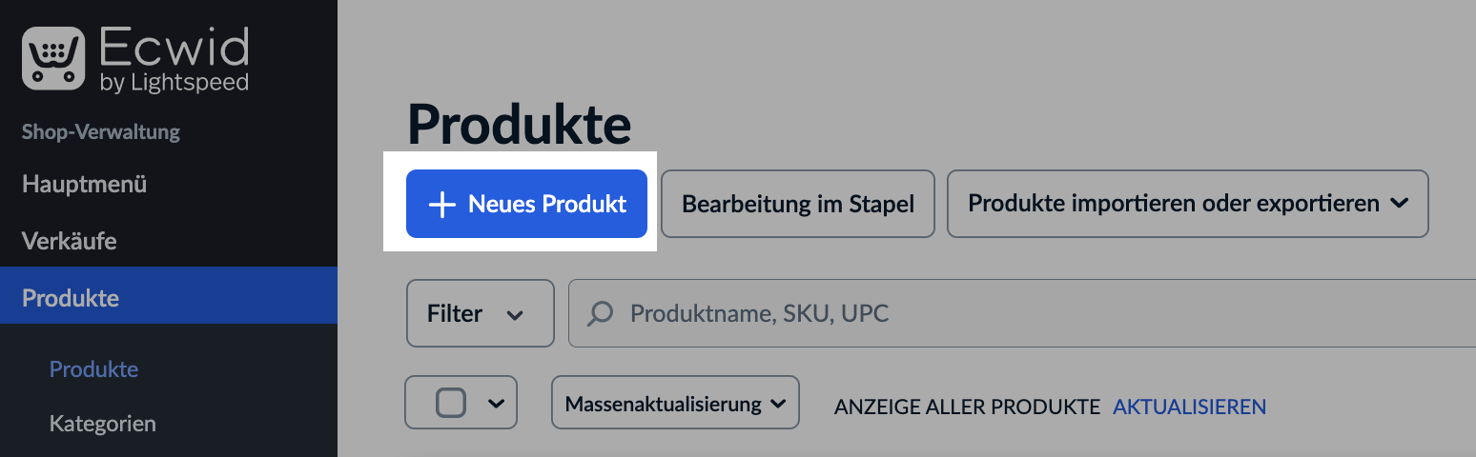Open the Produkte sub-item in the sidebar

click(93, 368)
